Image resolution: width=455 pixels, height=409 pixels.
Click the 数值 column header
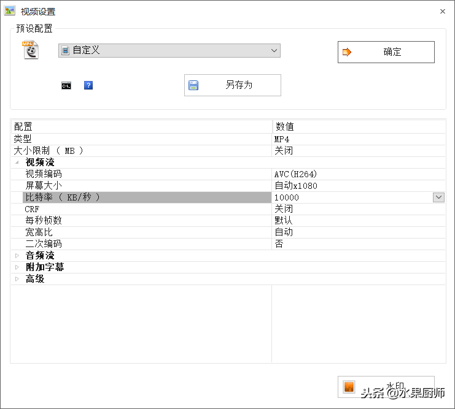pyautogui.click(x=359, y=127)
